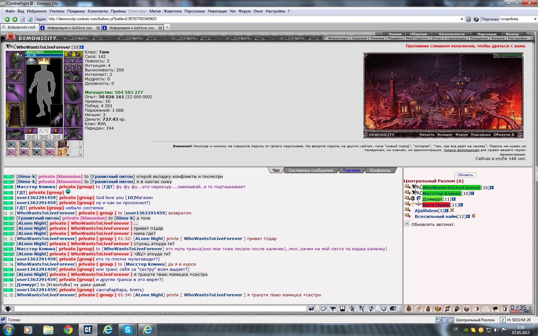Open the Знания top navigation button
Viewport: 538px width, 336px height.
tap(395, 34)
